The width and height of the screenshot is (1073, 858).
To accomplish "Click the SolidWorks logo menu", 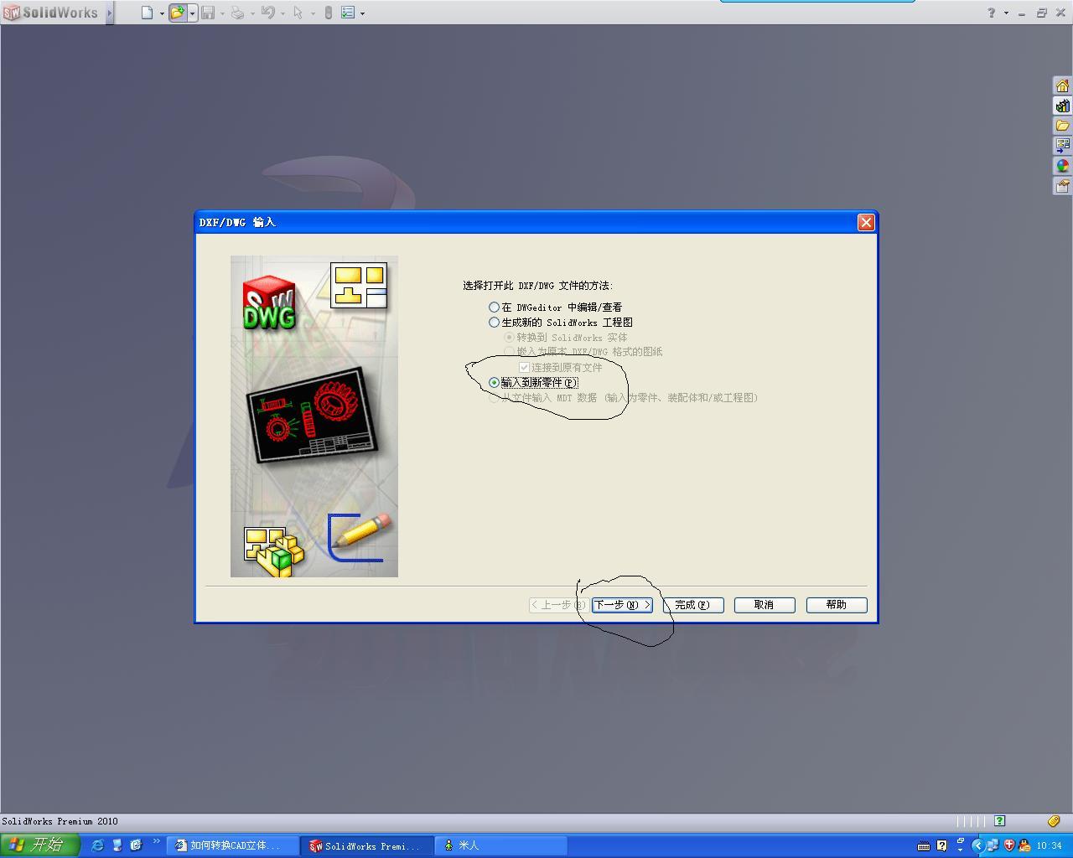I will (50, 13).
